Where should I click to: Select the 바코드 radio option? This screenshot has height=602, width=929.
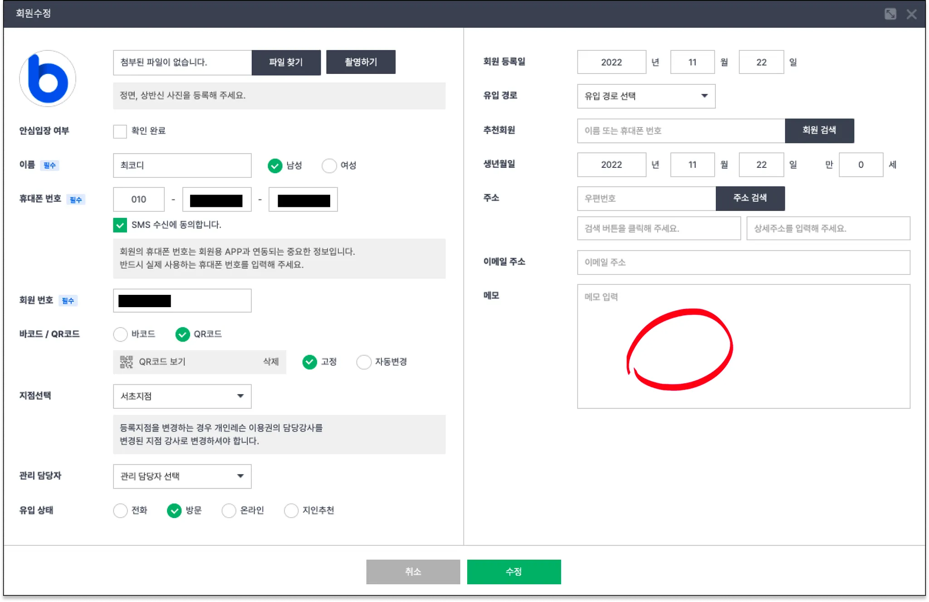point(120,334)
